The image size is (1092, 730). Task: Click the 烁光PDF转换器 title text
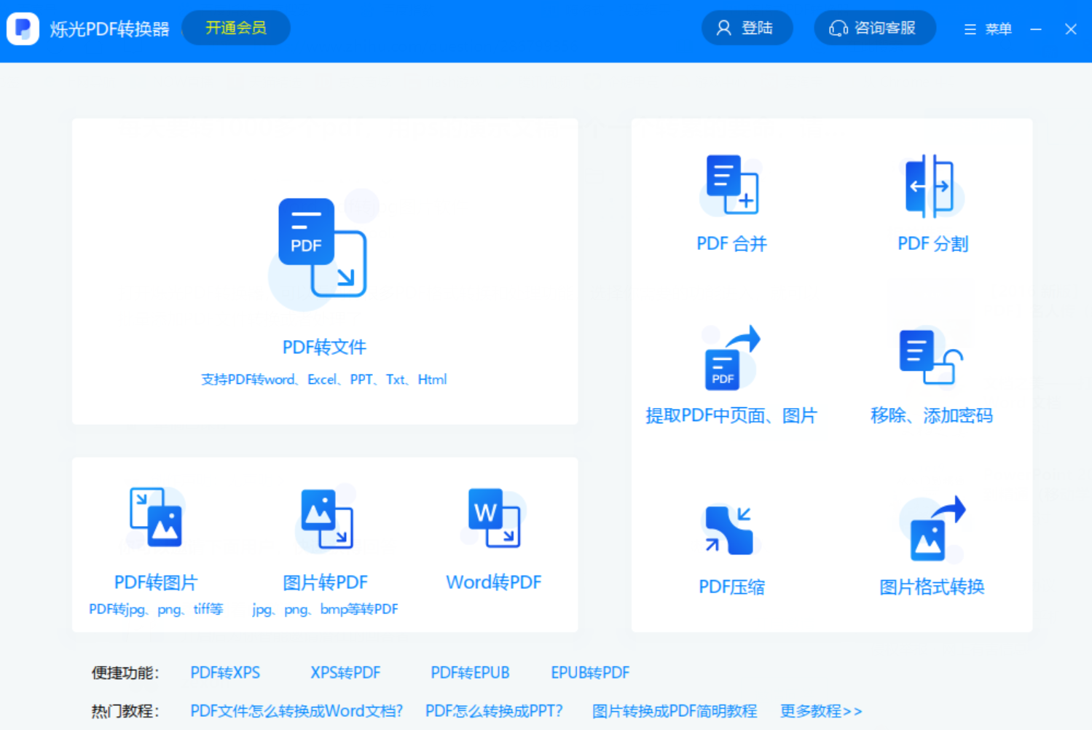click(109, 29)
